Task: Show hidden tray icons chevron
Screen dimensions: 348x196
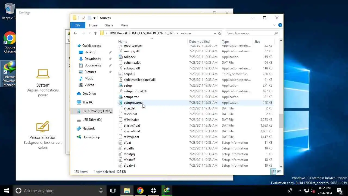Action: point(300,191)
